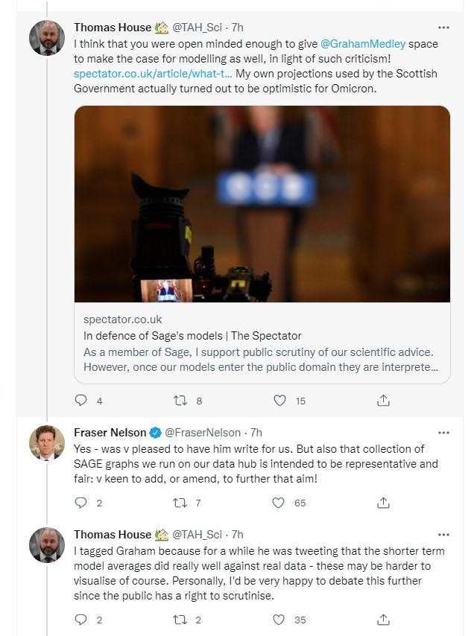Like the tweet with 35 likes

point(280,619)
